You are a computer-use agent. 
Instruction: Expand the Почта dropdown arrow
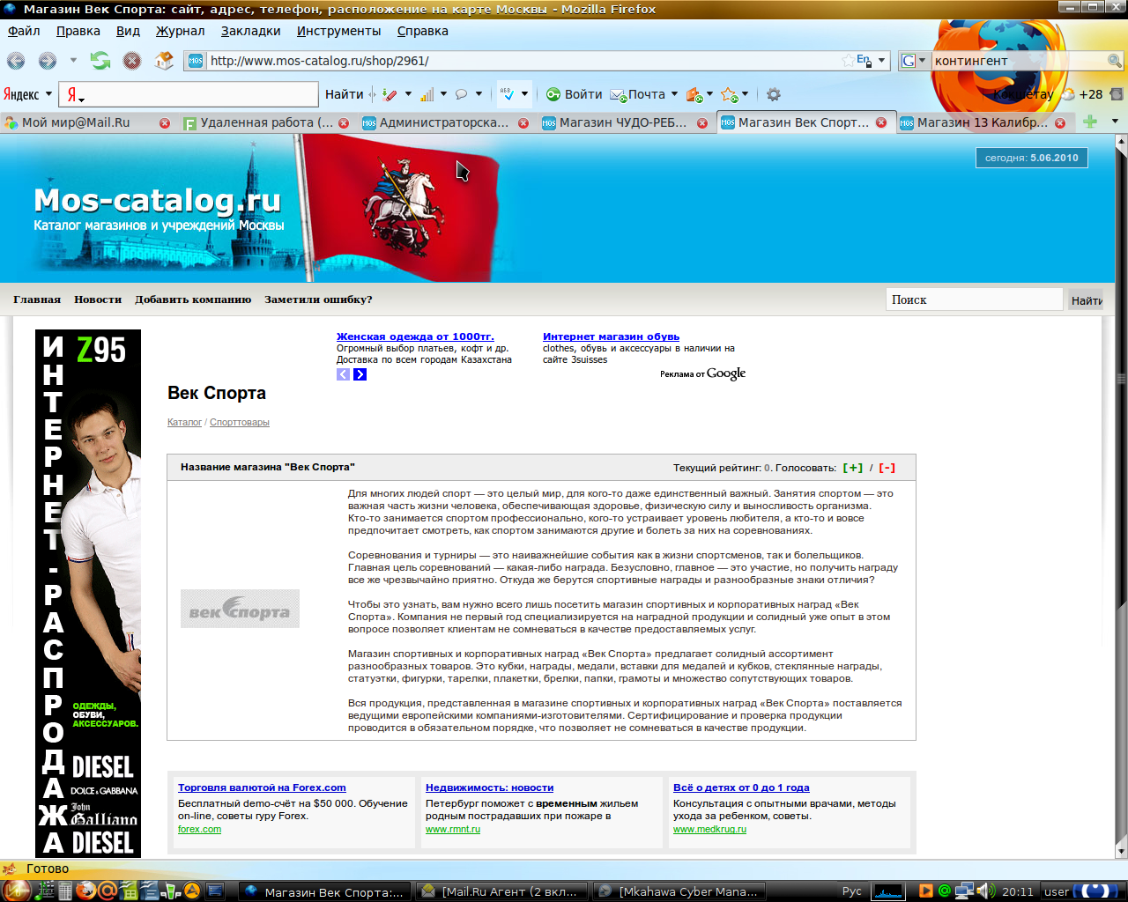pyautogui.click(x=674, y=94)
